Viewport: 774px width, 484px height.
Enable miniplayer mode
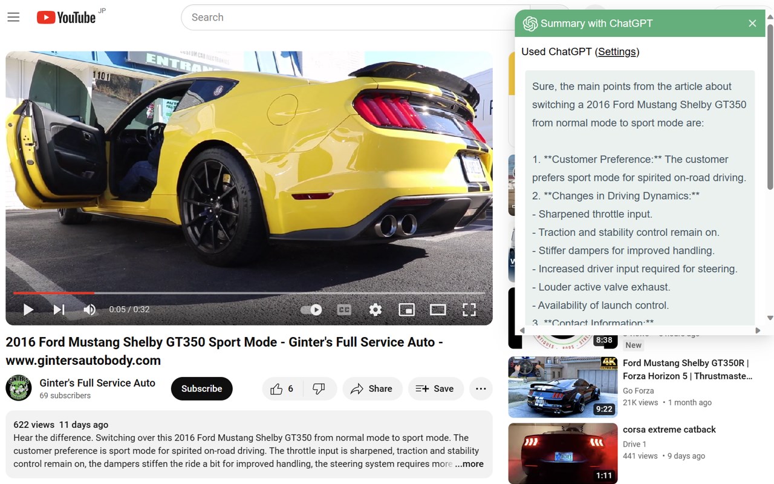tap(406, 310)
